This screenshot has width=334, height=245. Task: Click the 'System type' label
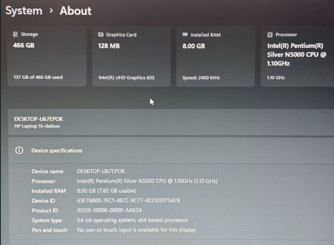click(x=47, y=220)
